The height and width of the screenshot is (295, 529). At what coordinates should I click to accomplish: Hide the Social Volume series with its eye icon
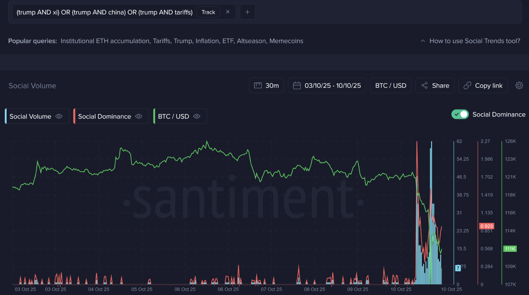[59, 116]
